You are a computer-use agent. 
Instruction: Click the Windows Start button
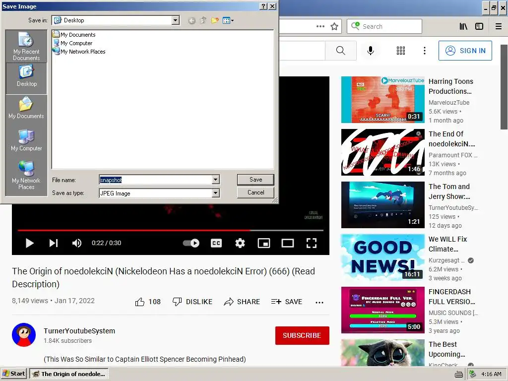[x=14, y=374]
